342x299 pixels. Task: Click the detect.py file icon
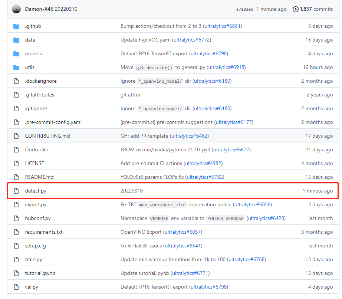click(x=16, y=191)
